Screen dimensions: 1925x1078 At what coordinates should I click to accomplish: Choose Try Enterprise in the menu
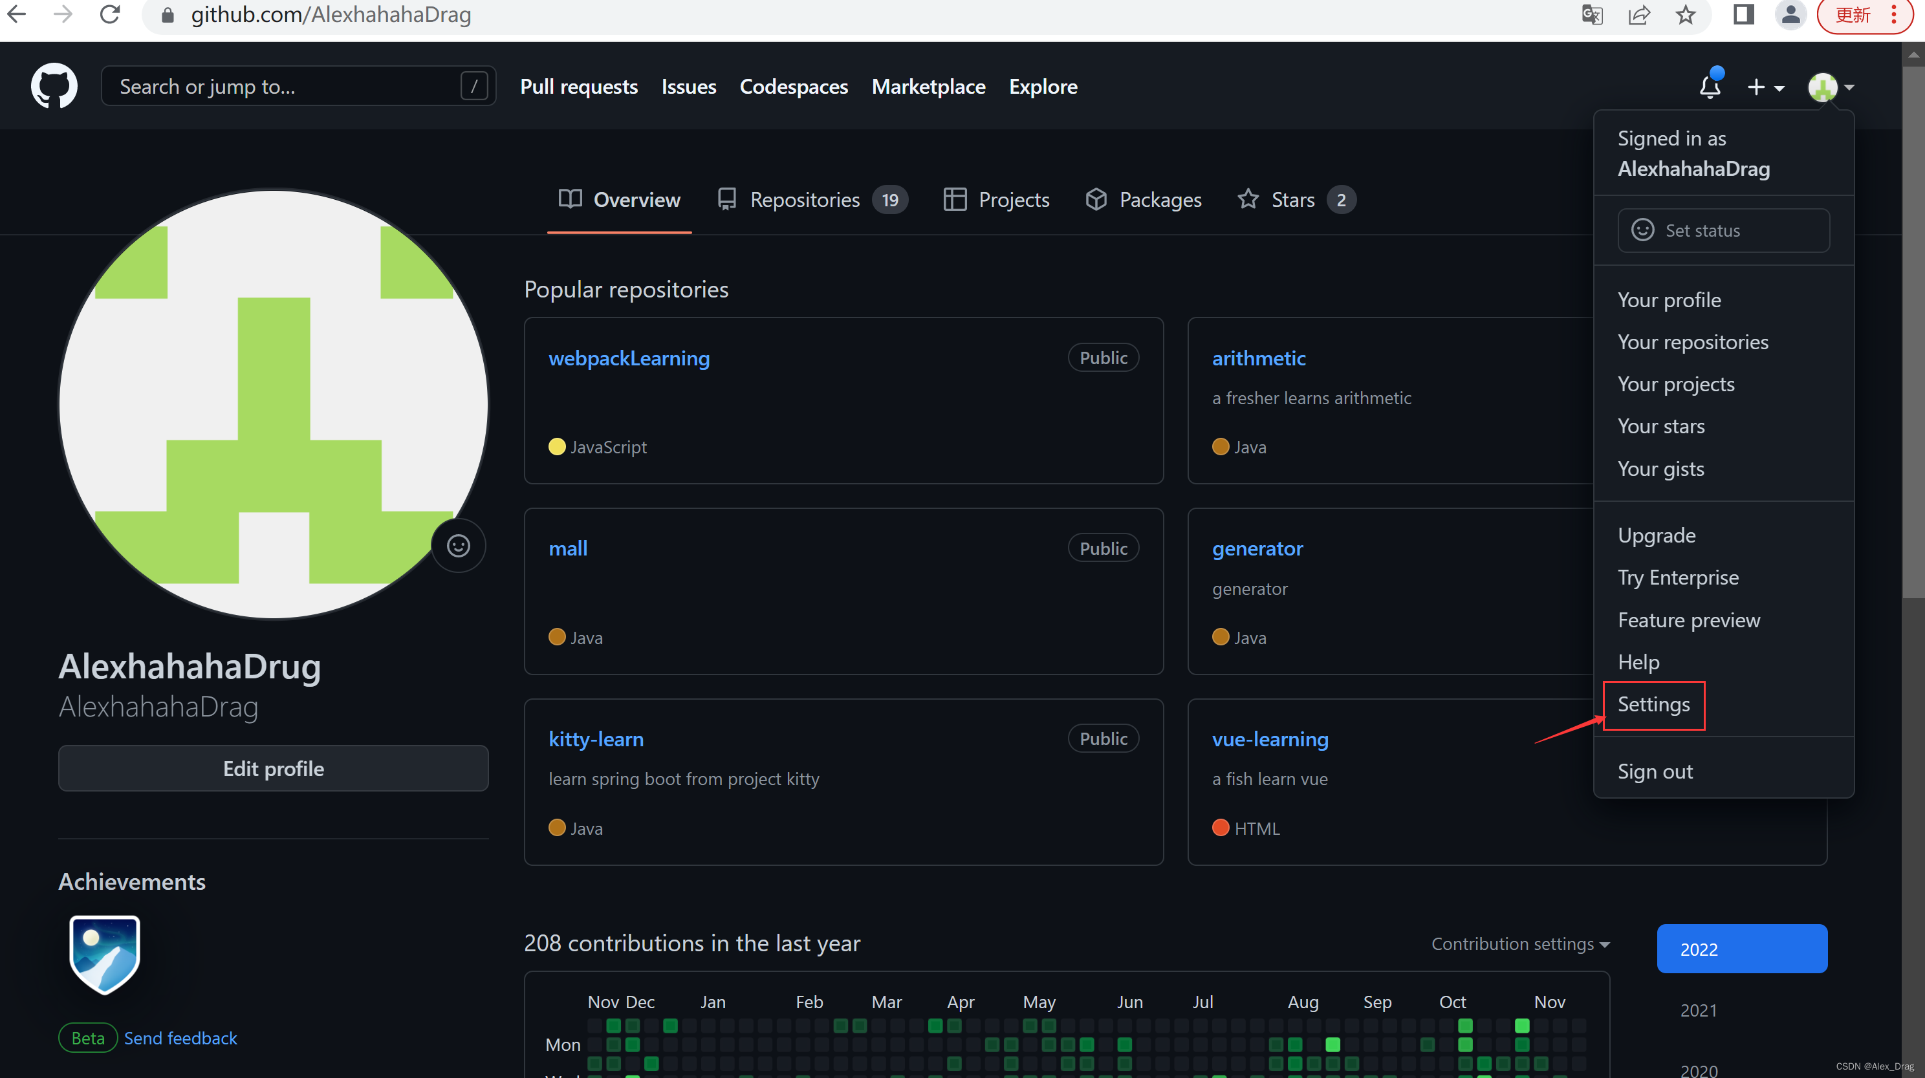coord(1679,577)
